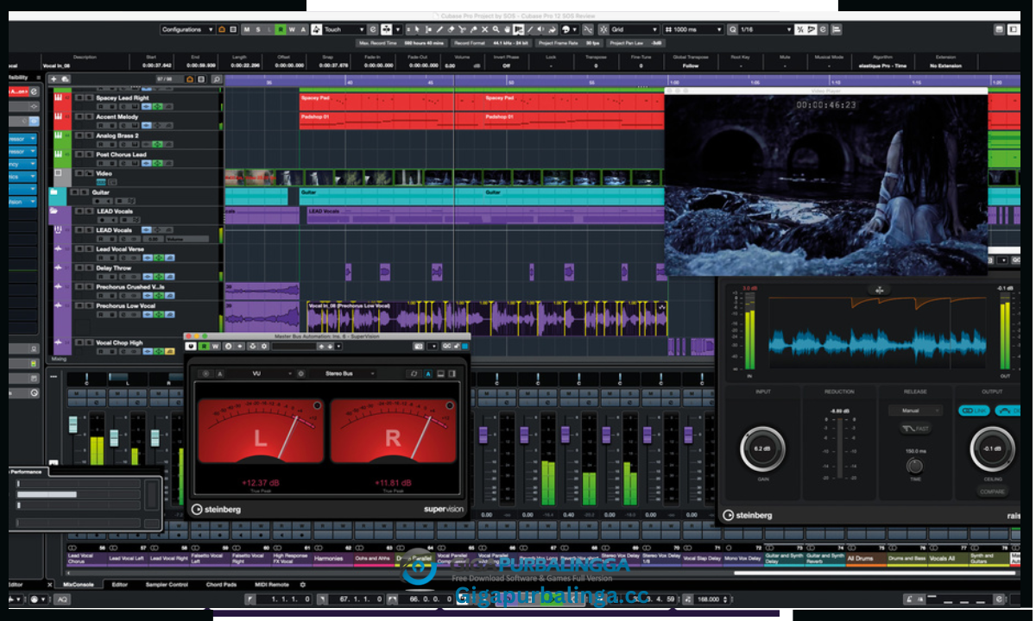Click the Harmonies mixer channel label
Screen dimensions: 1036x621
333,558
